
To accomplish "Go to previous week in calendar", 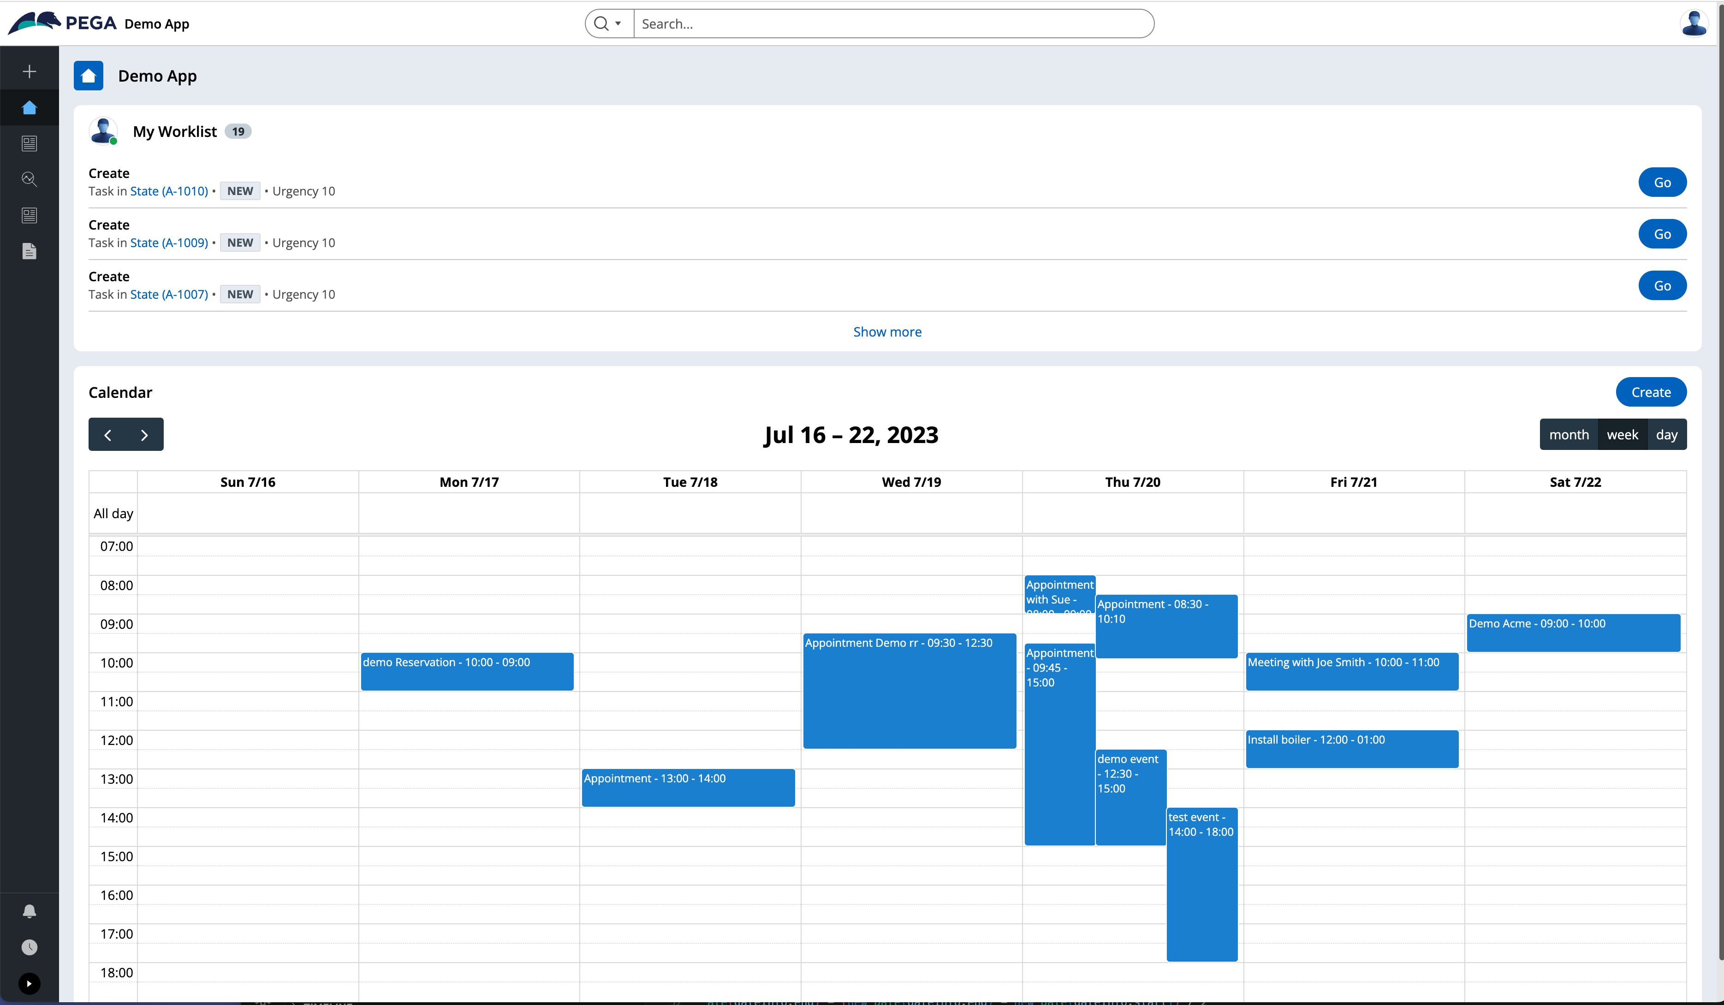I will point(107,435).
